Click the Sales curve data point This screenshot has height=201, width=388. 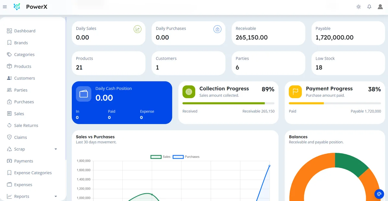152,195
